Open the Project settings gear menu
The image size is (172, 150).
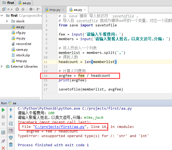(32, 9)
